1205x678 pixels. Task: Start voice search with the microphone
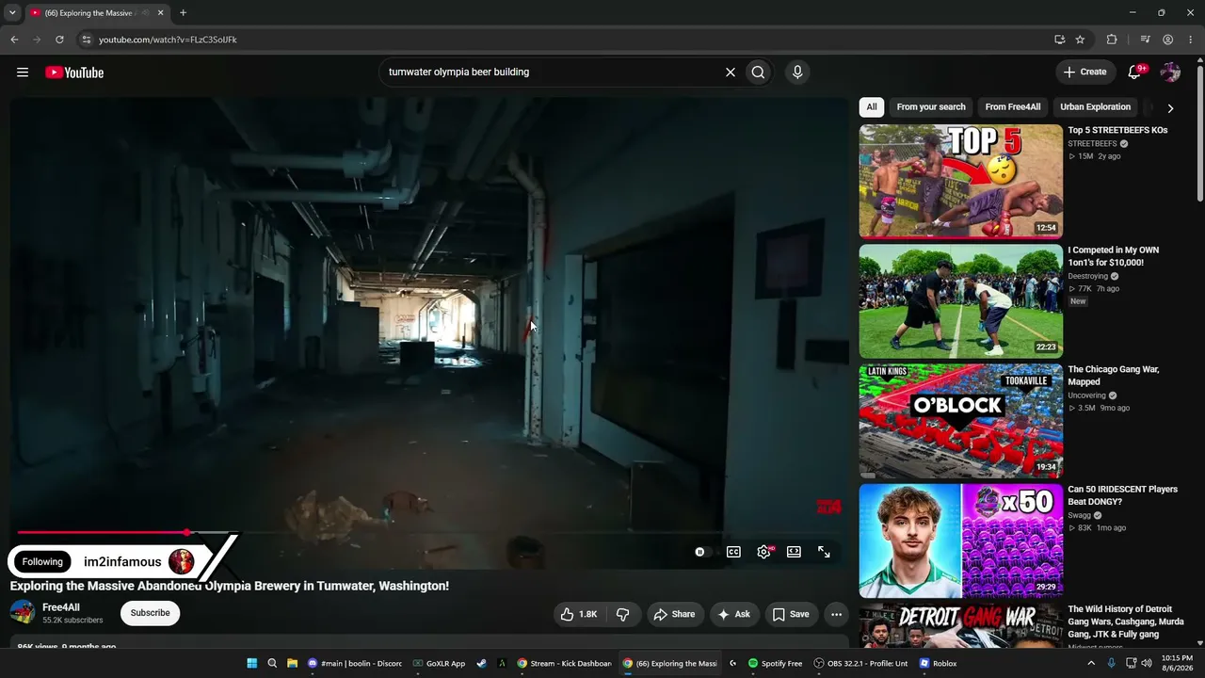click(797, 73)
